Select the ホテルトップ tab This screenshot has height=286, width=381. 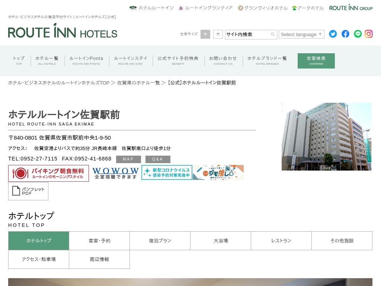coord(39,241)
